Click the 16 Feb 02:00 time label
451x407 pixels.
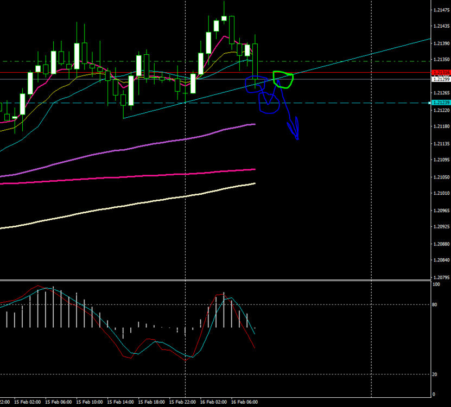coord(213,402)
